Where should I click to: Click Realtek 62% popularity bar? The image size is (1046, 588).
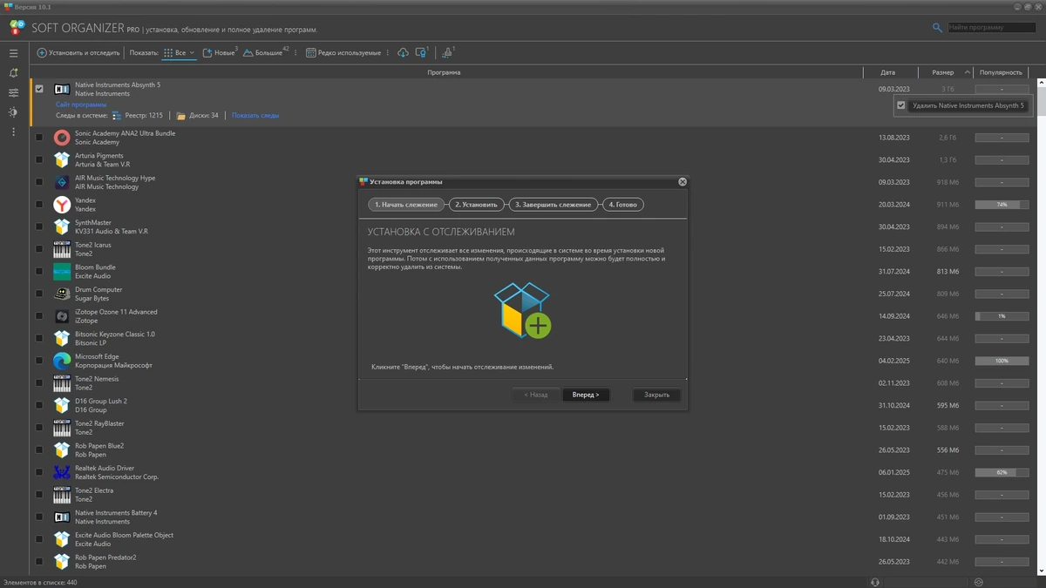pyautogui.click(x=1002, y=472)
